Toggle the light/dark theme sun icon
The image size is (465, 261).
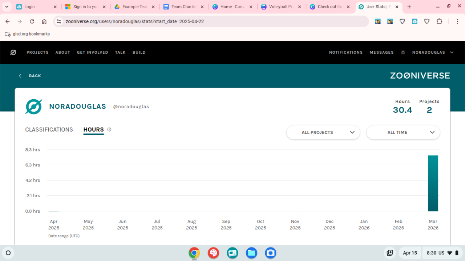click(x=403, y=52)
